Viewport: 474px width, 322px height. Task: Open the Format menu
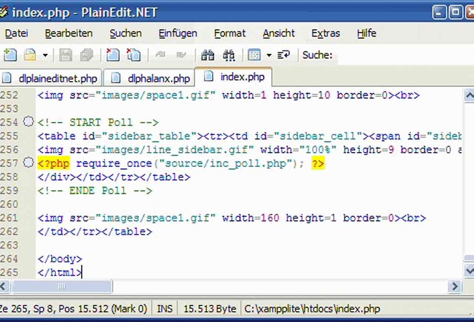pos(230,33)
